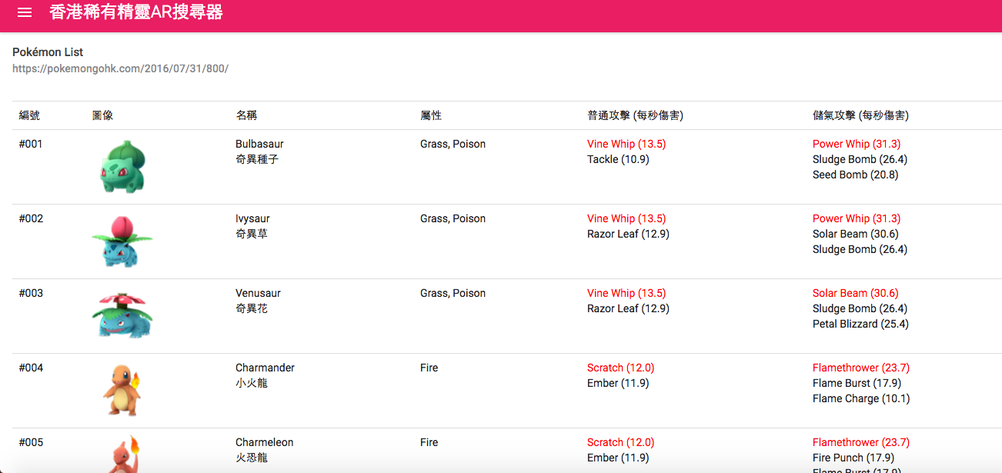
Task: Click Fire Punch (17.9) move
Action: pos(853,458)
